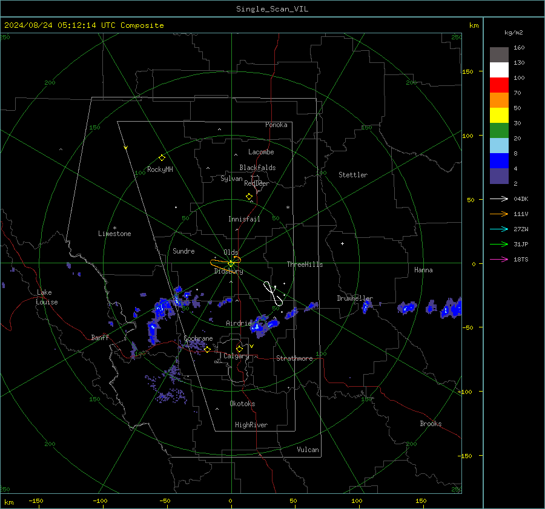Click the red 70-100 color swatch
545x509 pixels.
[499, 85]
